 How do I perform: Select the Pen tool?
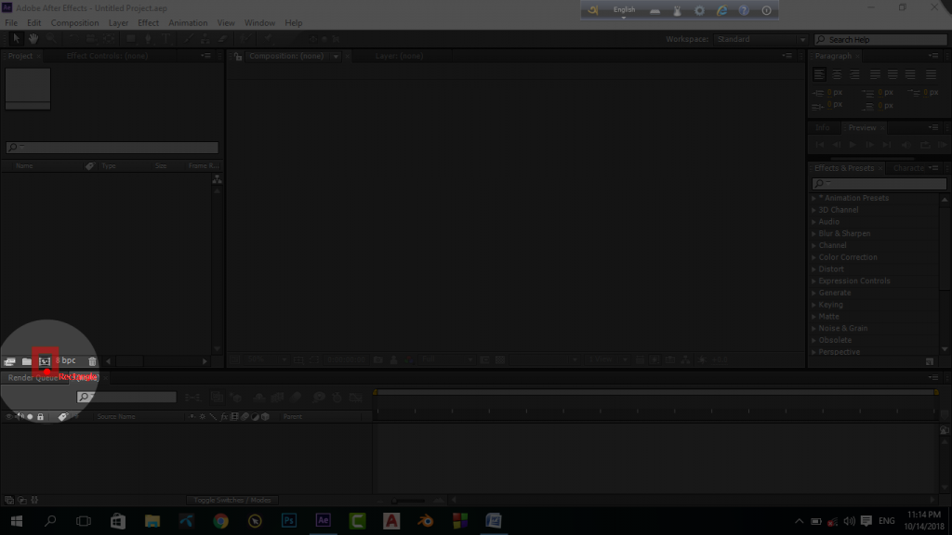pyautogui.click(x=148, y=39)
